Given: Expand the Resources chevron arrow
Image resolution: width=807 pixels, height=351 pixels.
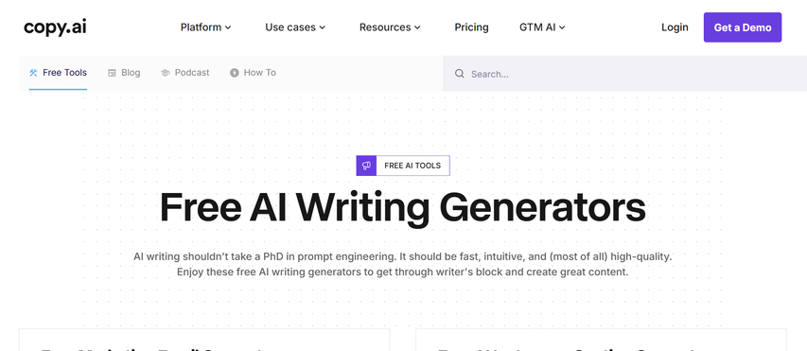Looking at the screenshot, I should pyautogui.click(x=417, y=27).
